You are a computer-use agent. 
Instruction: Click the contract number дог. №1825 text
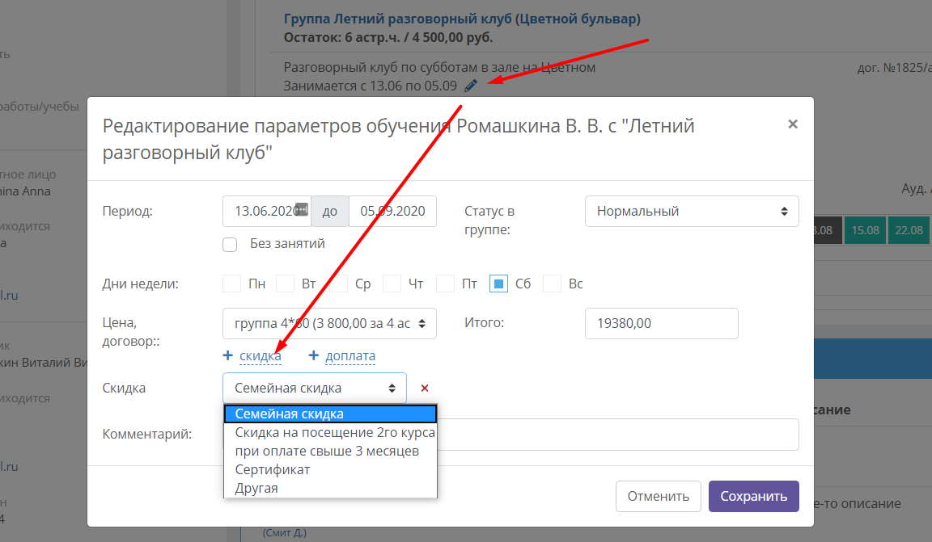pos(894,68)
